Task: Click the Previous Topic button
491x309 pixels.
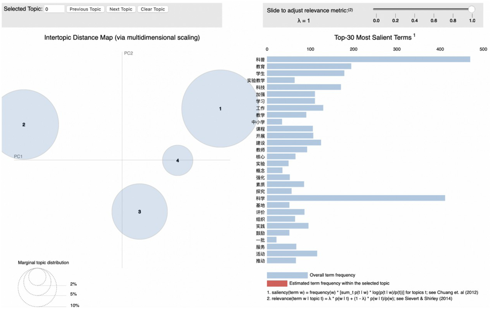Action: coord(85,9)
